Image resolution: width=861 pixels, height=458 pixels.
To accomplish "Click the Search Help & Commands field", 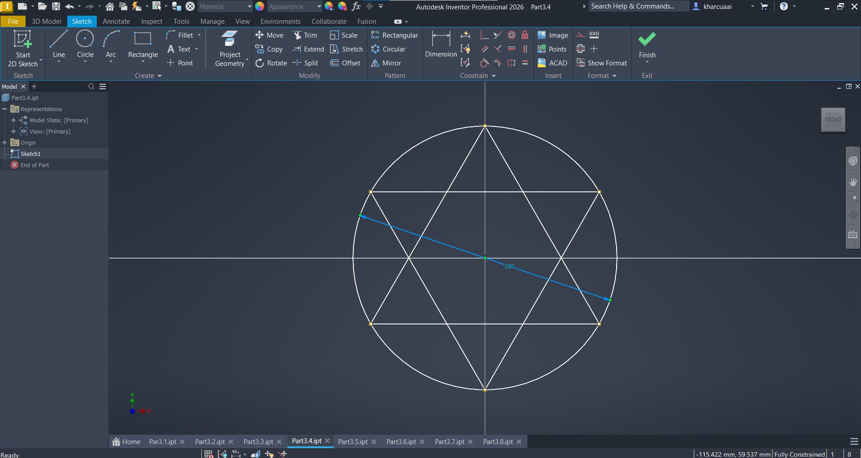I will click(x=638, y=7).
